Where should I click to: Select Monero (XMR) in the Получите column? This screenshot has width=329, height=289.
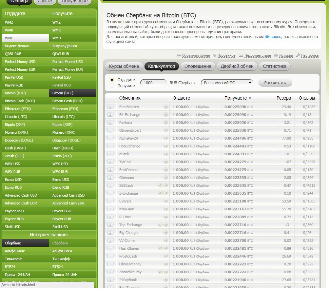73,132
